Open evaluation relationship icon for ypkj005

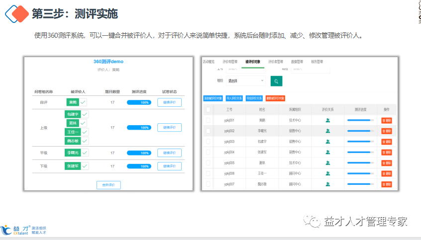328,163
